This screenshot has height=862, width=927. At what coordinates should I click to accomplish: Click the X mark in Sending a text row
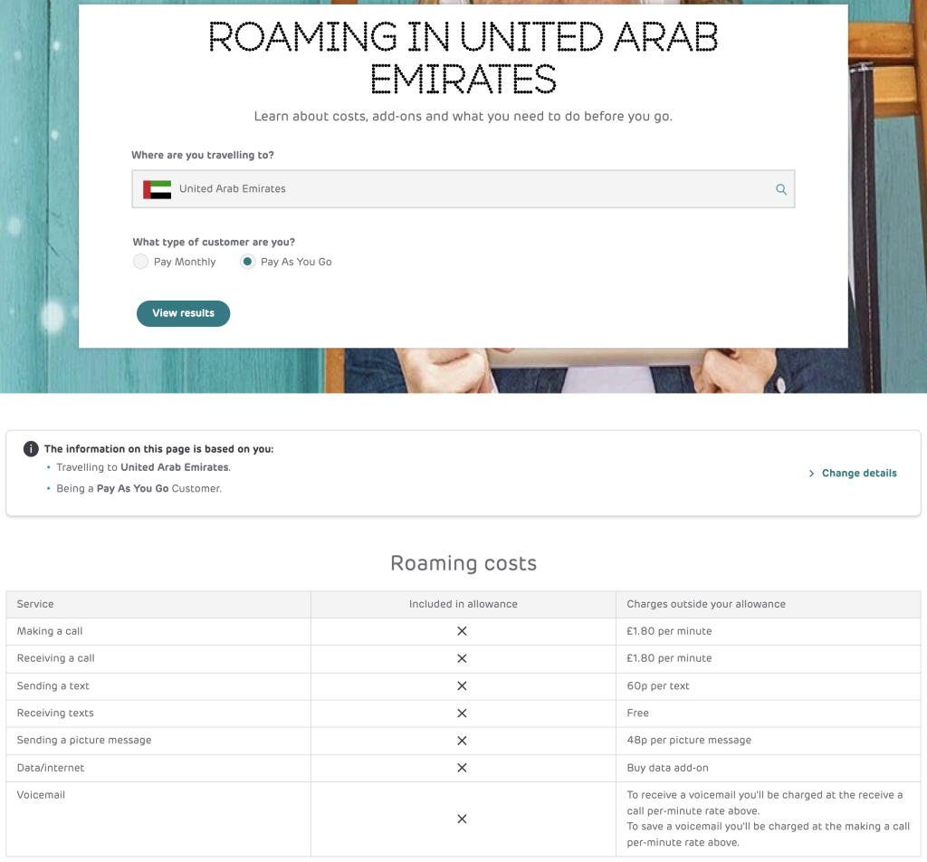[463, 685]
